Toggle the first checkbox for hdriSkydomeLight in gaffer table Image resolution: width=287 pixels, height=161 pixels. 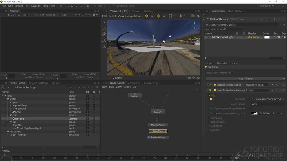tap(237, 37)
